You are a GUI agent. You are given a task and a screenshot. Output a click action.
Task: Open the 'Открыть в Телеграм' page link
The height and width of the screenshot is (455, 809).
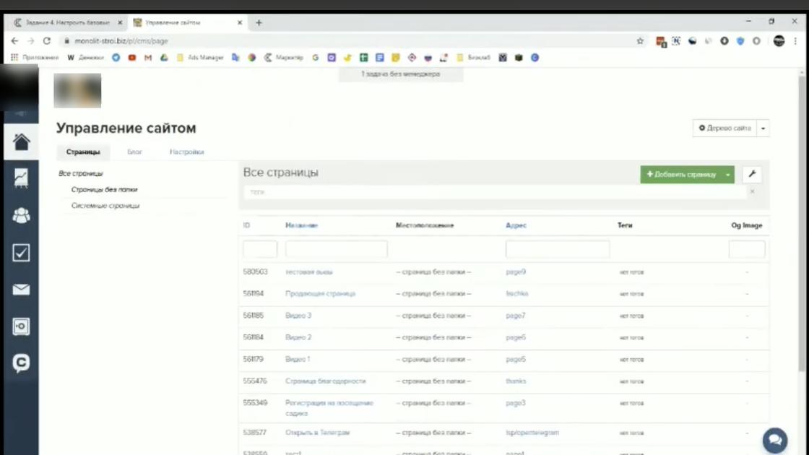tap(317, 433)
